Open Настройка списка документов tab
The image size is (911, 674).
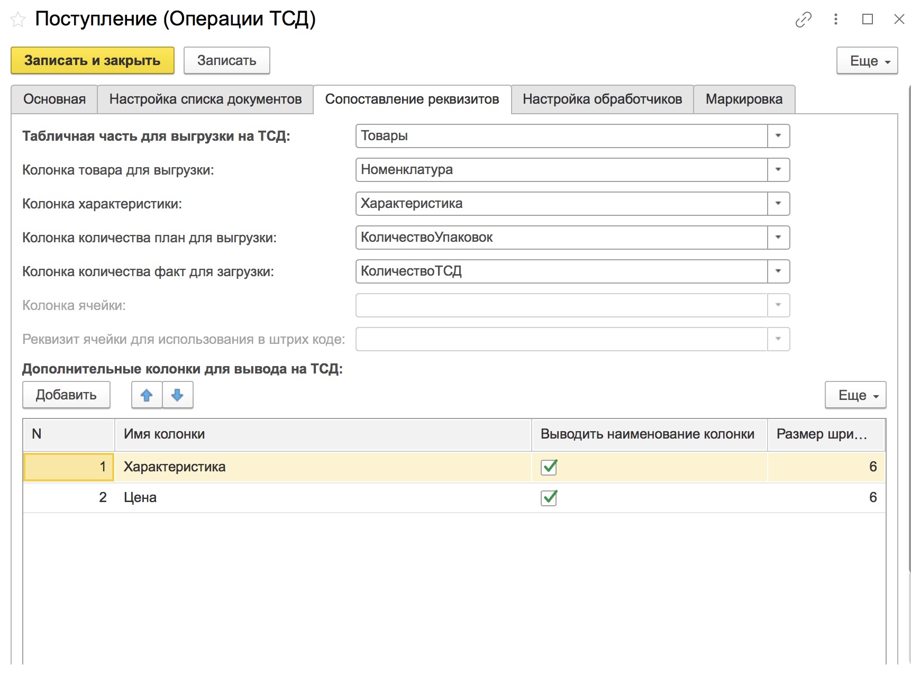[x=205, y=99]
